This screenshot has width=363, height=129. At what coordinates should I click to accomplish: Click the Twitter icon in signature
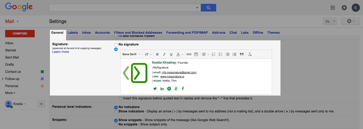(x=155, y=89)
